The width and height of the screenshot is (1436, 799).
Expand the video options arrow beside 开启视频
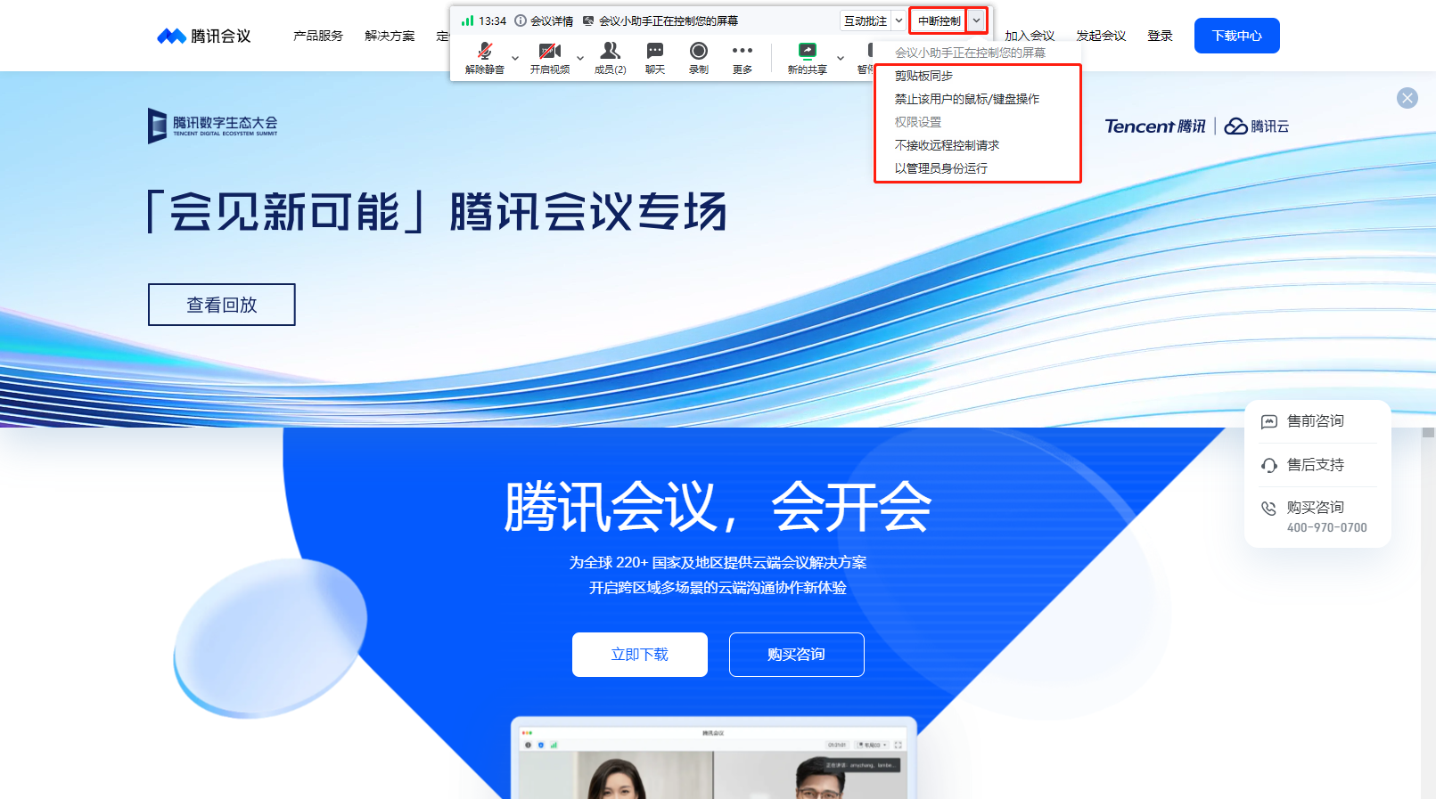pos(580,58)
